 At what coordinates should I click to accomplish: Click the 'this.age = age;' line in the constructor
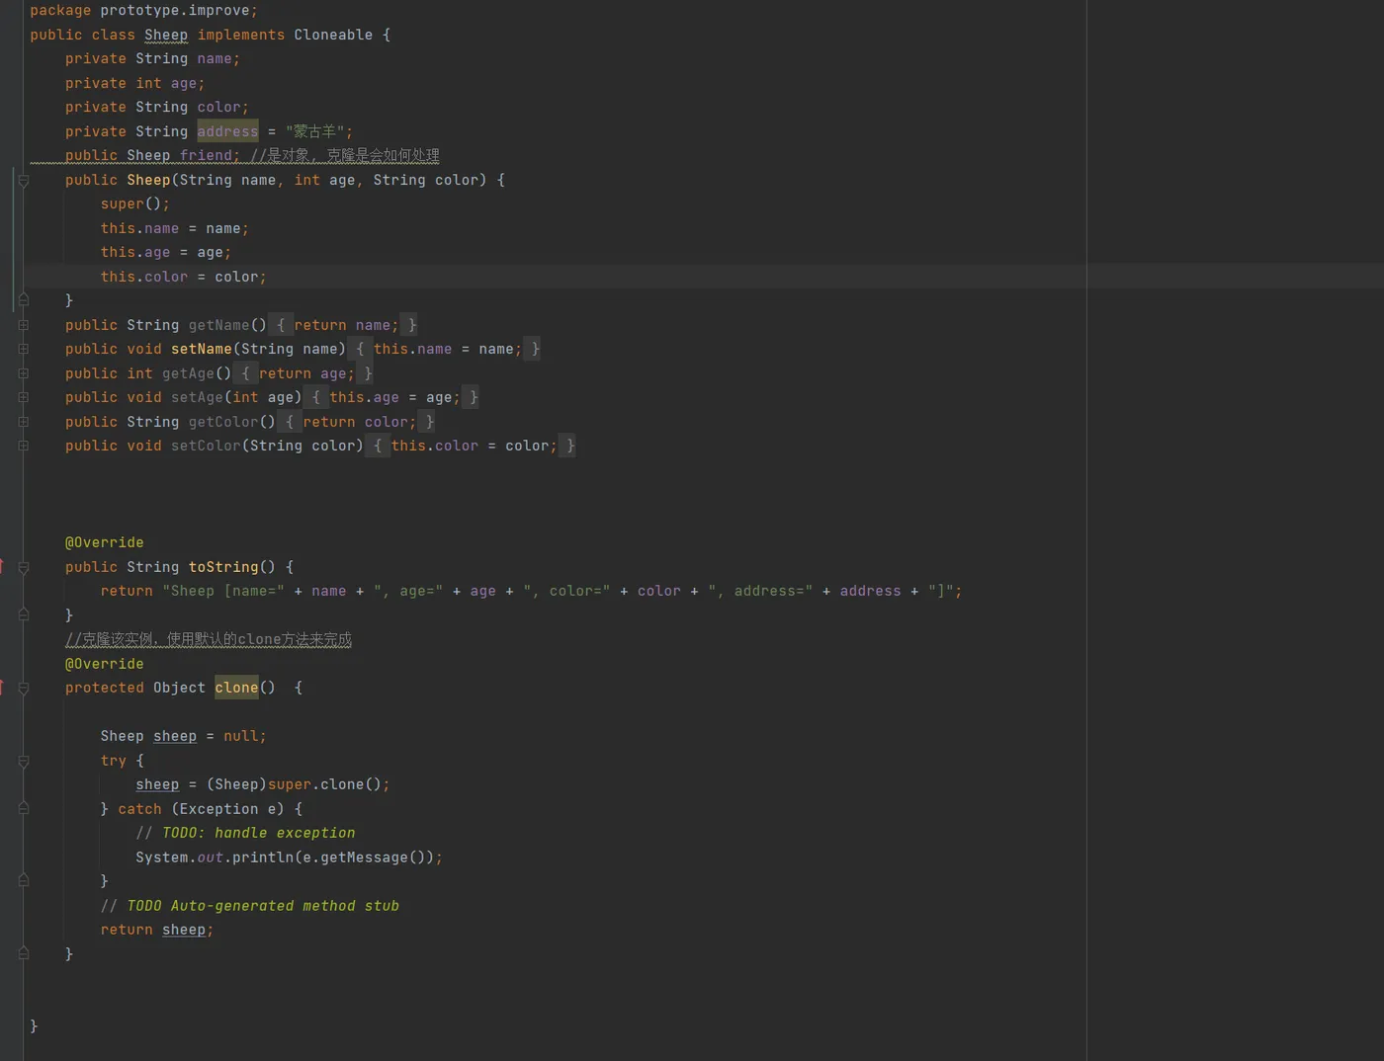point(165,252)
